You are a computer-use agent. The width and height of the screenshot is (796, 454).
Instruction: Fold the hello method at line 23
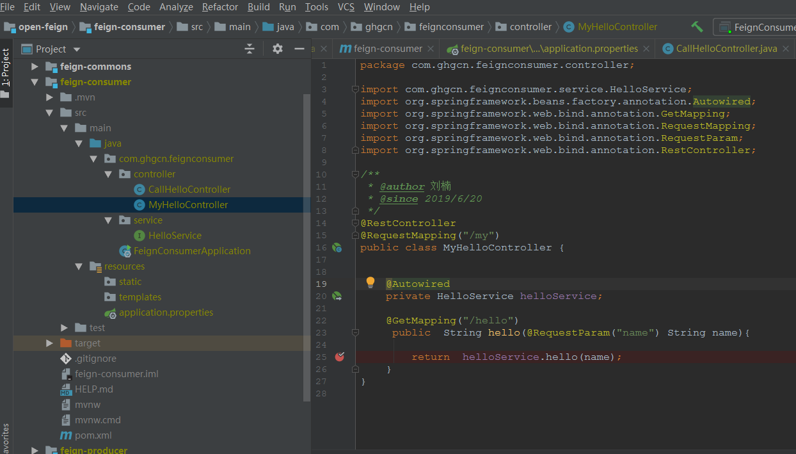355,332
